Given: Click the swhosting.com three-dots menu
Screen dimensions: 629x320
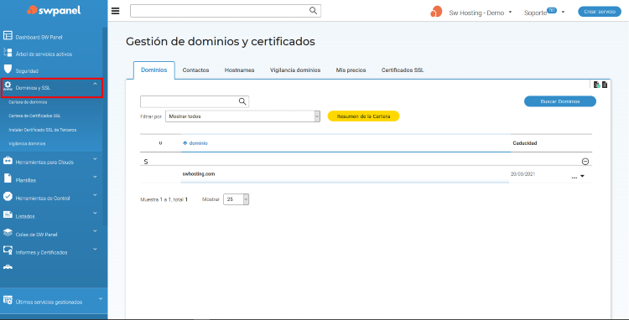Looking at the screenshot, I should tap(574, 177).
